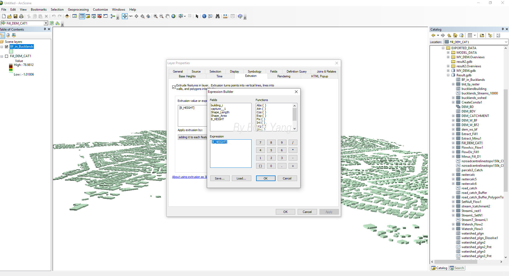The width and height of the screenshot is (509, 276).
Task: Collapse the Result.gdb geodatabase
Action: [448, 75]
